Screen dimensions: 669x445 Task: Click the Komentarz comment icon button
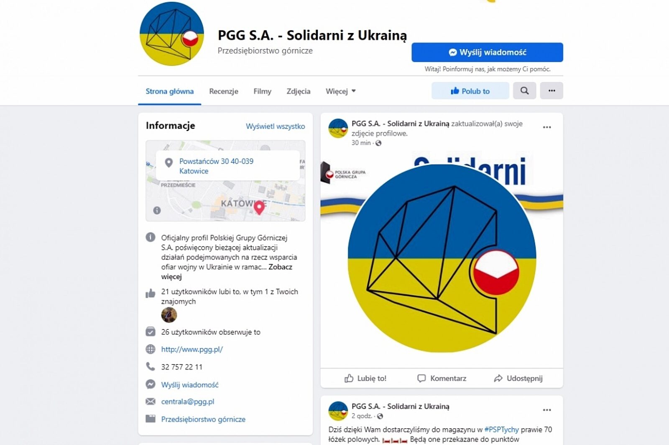442,378
